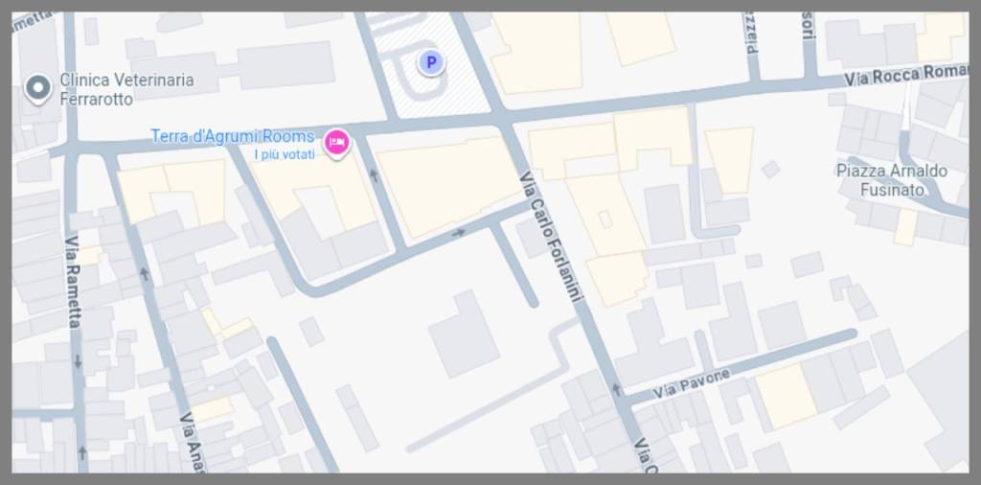Click the one-way arrow beside Via Pavone junction
Image resolution: width=981 pixels, height=485 pixels.
click(616, 389)
